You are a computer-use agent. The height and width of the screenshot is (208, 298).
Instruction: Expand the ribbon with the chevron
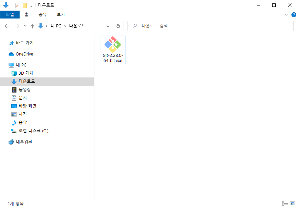pos(286,15)
